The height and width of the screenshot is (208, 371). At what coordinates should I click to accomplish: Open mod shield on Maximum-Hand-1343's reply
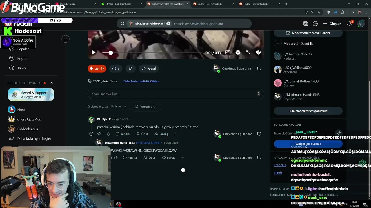(x=259, y=158)
